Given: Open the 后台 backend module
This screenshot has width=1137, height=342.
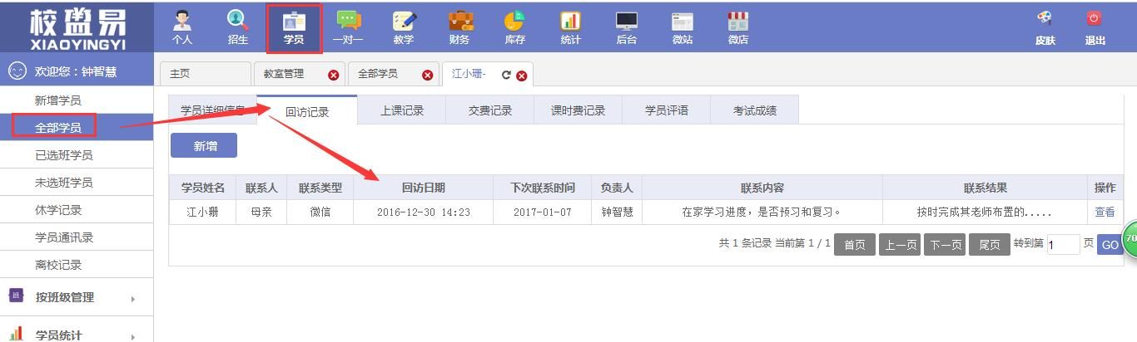Looking at the screenshot, I should [626, 27].
